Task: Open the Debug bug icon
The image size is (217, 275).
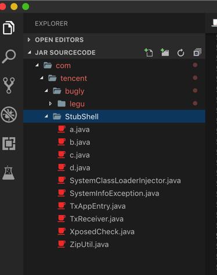Action: (x=9, y=115)
